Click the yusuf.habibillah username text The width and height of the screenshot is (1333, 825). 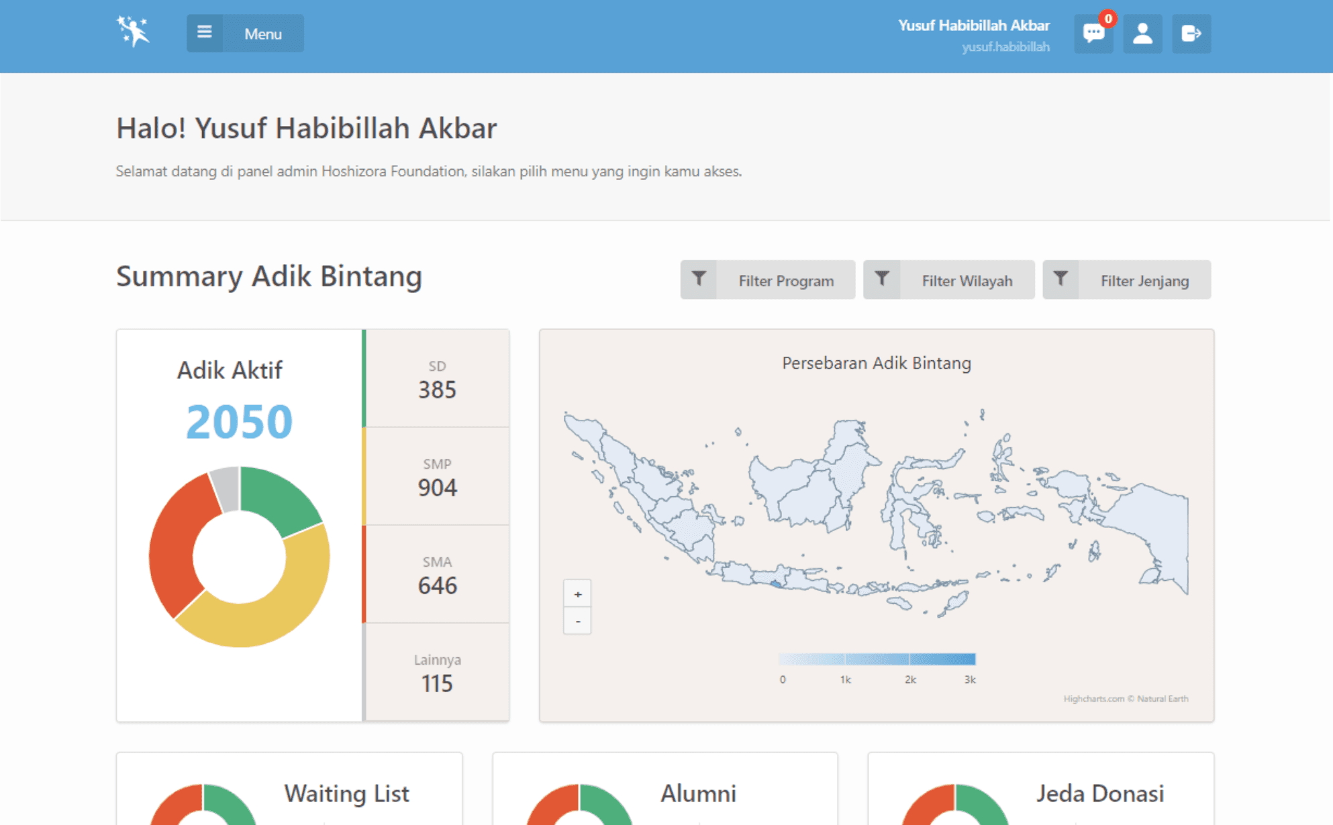1005,47
